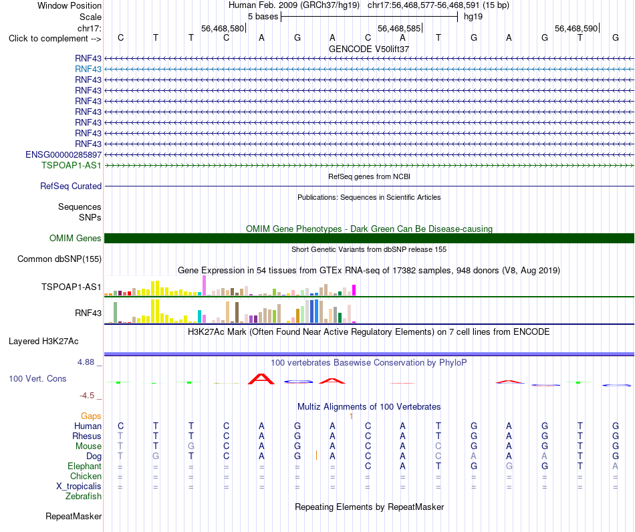Click the 'RefSeq genes from NCBI' title
The image size is (635, 532).
pyautogui.click(x=369, y=176)
